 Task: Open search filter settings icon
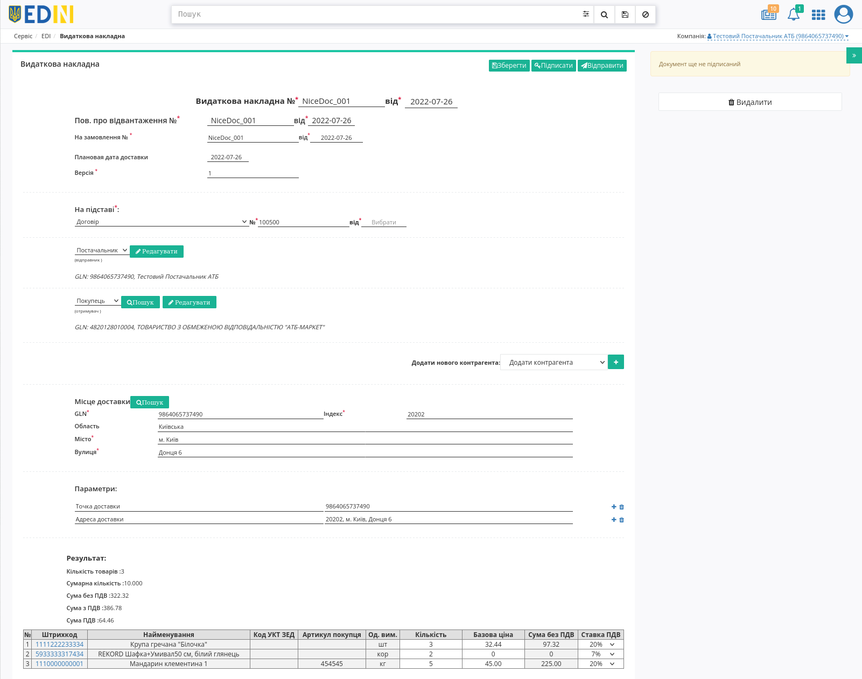tap(586, 15)
